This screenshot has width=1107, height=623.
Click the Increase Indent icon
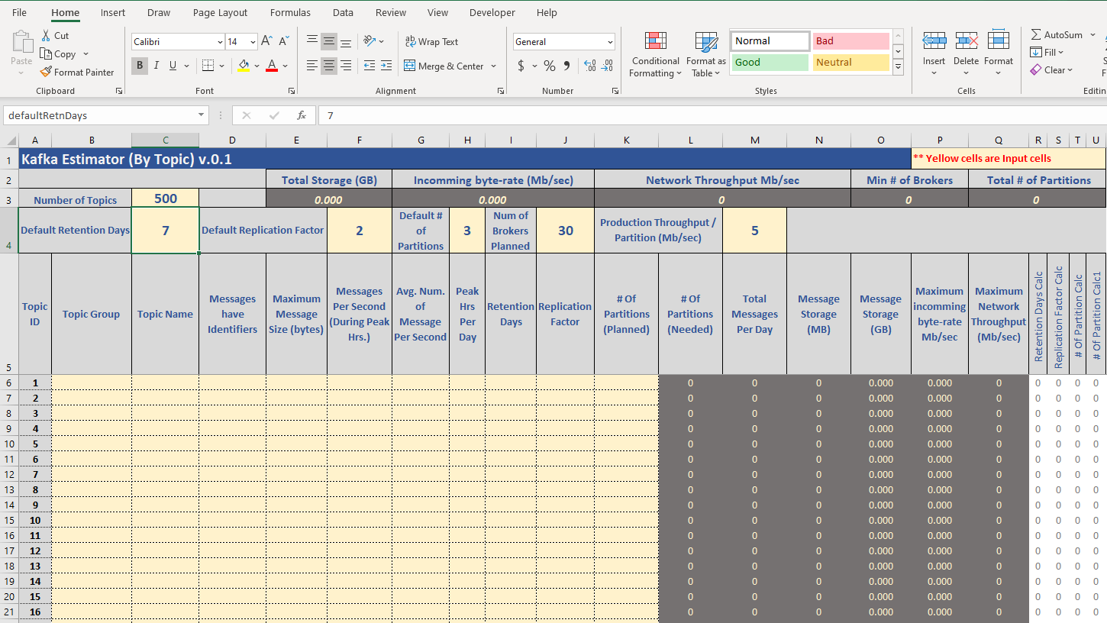click(386, 66)
